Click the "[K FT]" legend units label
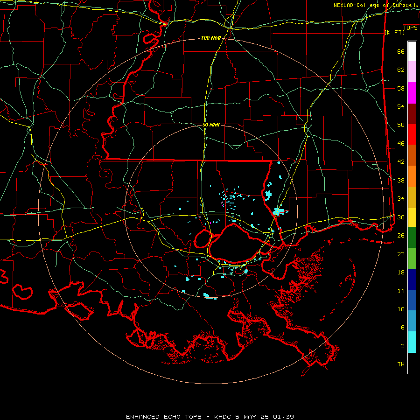 [394, 33]
